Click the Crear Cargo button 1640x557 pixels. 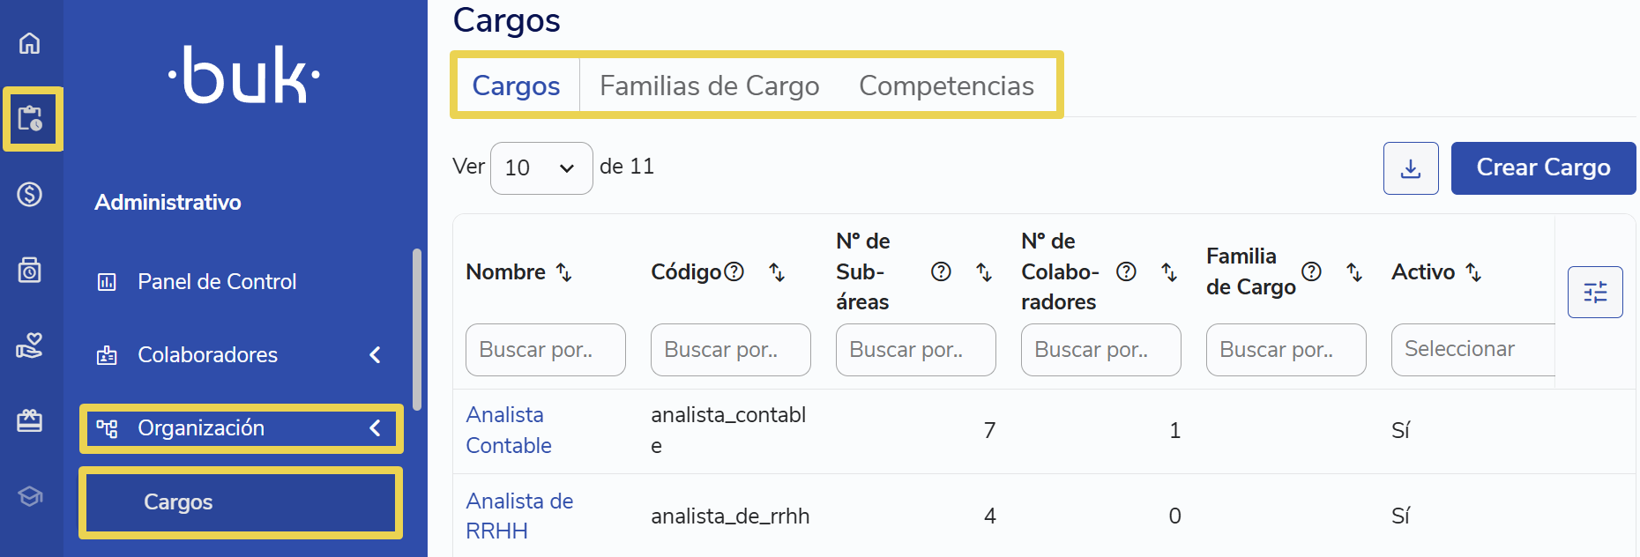click(1543, 168)
